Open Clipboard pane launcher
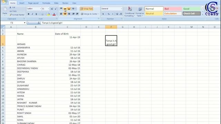Screen dimensions: 221x124 (x=24, y=19)
